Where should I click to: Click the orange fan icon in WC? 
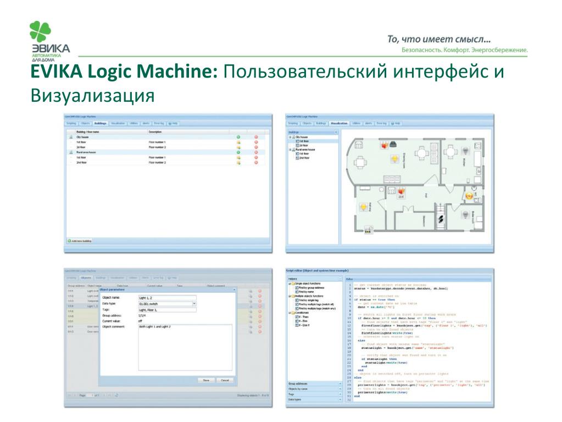[x=469, y=196]
